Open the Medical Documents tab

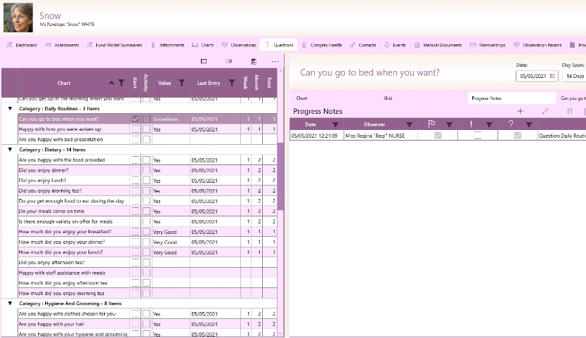pos(438,45)
